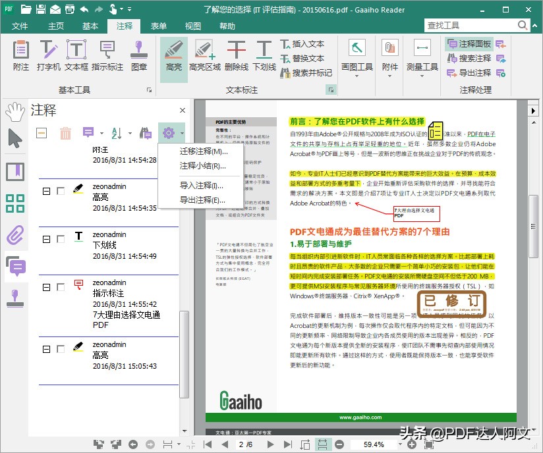Open the comment filter dropdown arrow
Screen dimensions: 543x453
[101, 133]
